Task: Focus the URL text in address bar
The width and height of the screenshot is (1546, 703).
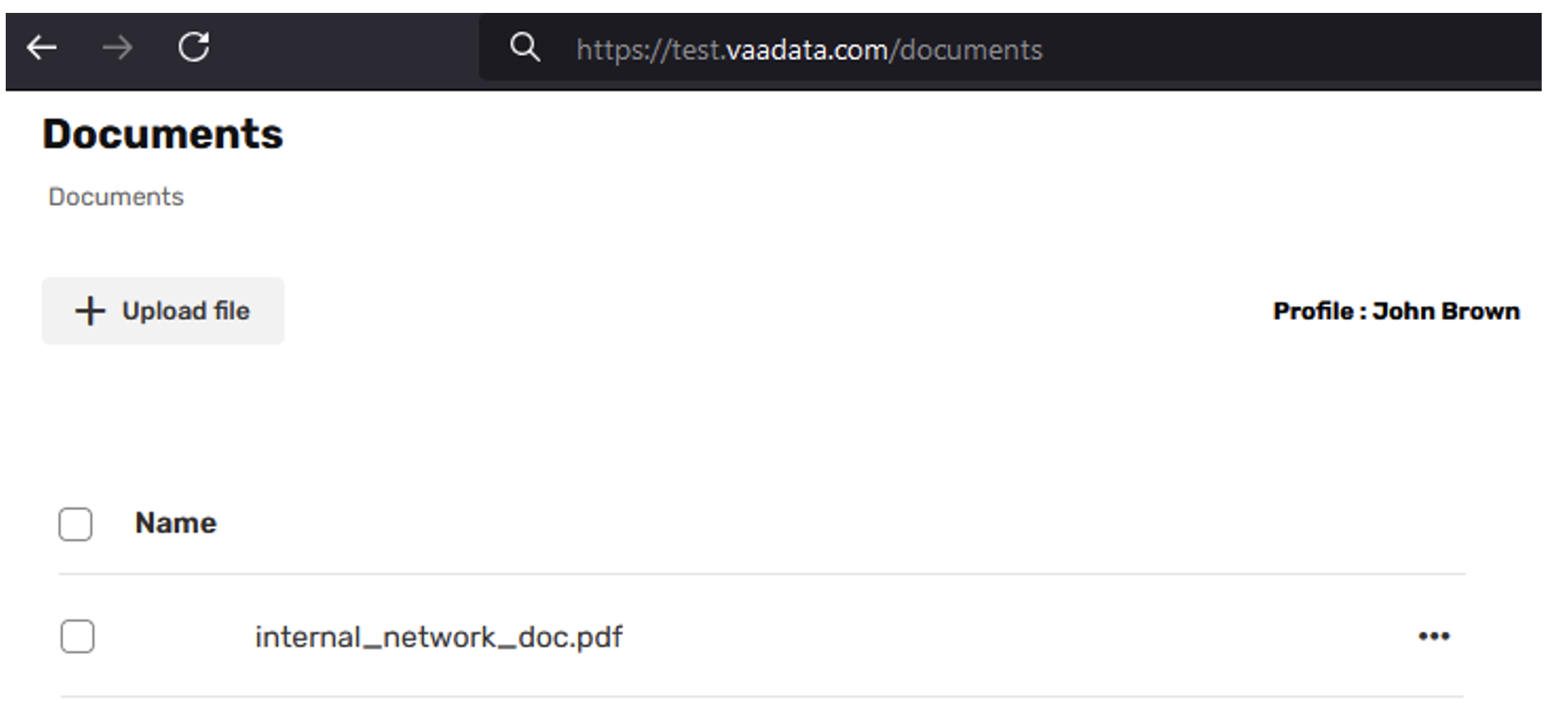Action: 809,50
